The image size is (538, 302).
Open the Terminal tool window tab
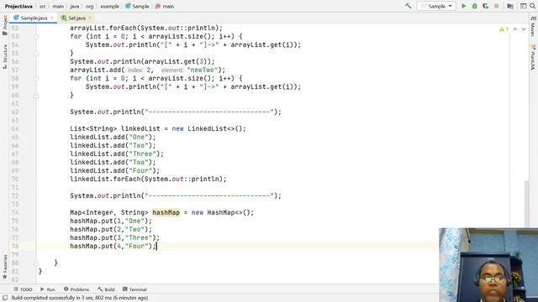pyautogui.click(x=134, y=289)
